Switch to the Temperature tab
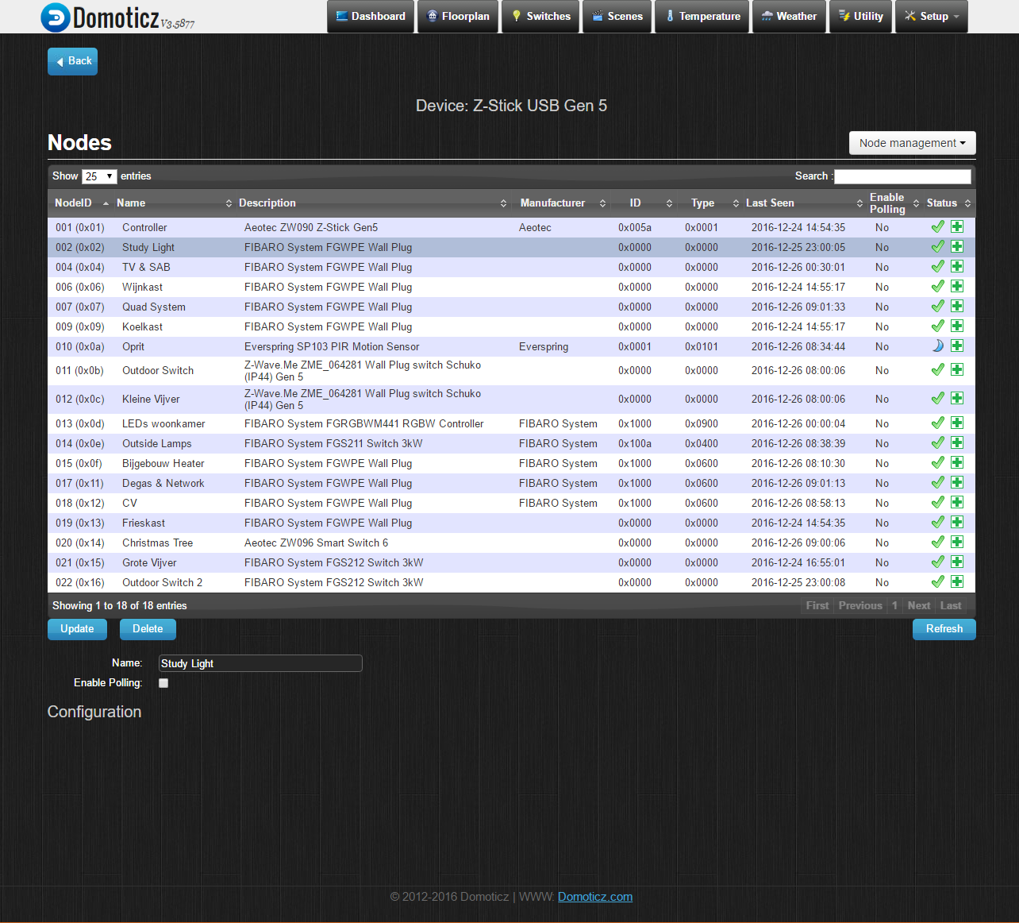The width and height of the screenshot is (1019, 923). tap(702, 16)
